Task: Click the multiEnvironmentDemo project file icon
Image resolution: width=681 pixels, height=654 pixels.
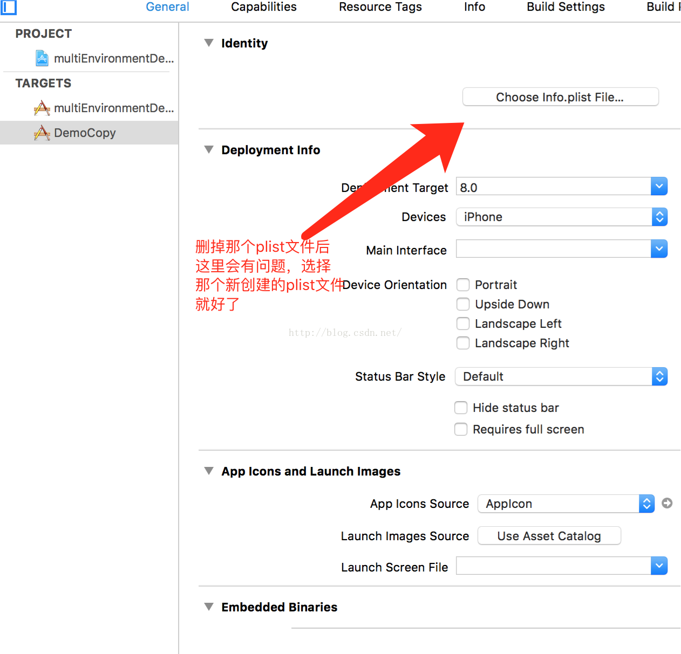Action: [x=42, y=58]
